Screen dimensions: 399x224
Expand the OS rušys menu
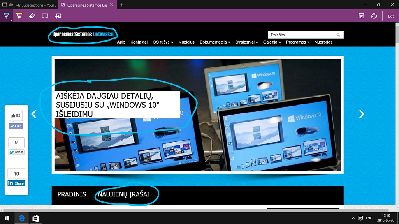[x=162, y=42]
